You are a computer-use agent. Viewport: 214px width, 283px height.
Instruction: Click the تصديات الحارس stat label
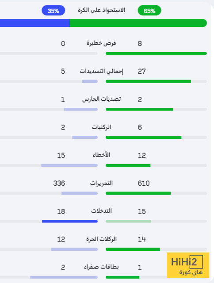click(x=101, y=99)
